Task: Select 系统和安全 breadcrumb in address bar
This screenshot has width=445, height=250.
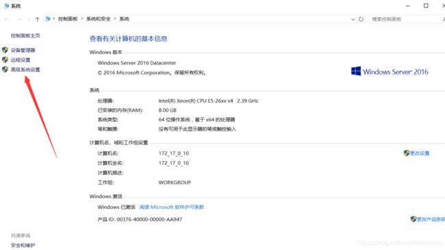Action: coord(98,18)
